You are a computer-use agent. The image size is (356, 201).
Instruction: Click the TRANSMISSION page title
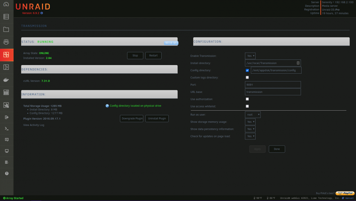click(x=34, y=26)
